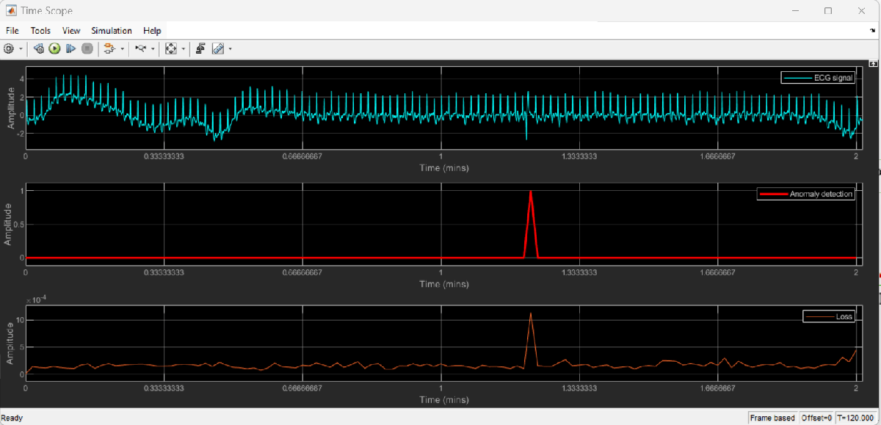Viewport: 881px width, 425px height.
Task: Expand the measurements dropdown arrow
Action: [230, 48]
